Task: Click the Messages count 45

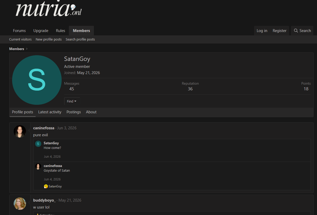Action: pos(72,89)
